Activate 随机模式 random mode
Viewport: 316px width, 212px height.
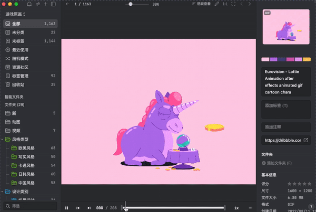[x=31, y=58]
